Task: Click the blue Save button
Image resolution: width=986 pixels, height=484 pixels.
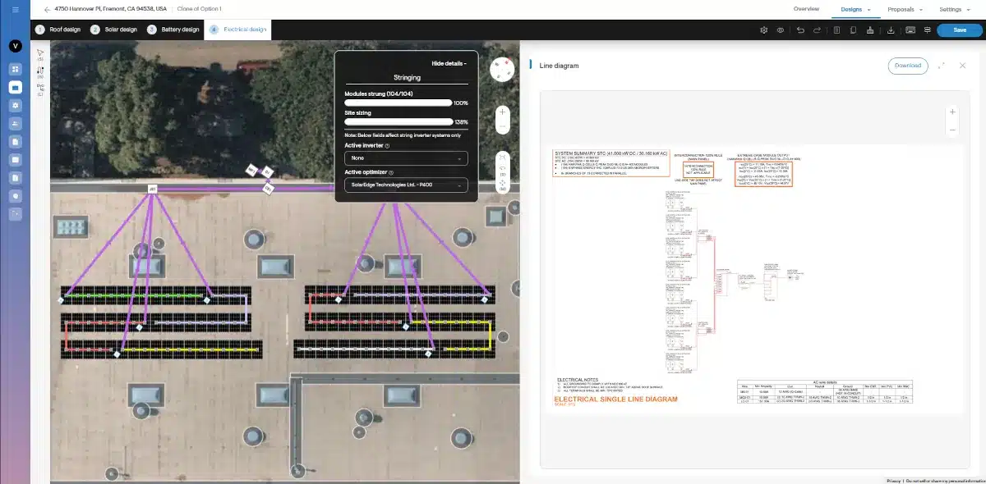Action: pos(959,30)
